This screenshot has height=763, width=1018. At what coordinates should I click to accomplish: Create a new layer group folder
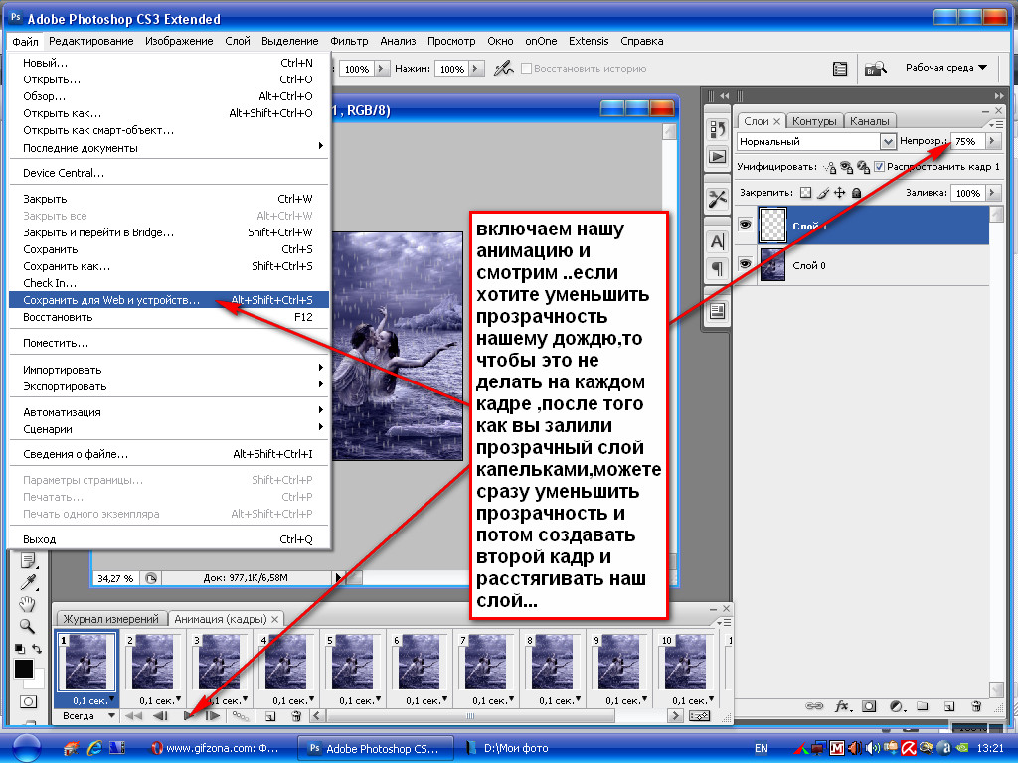point(923,706)
